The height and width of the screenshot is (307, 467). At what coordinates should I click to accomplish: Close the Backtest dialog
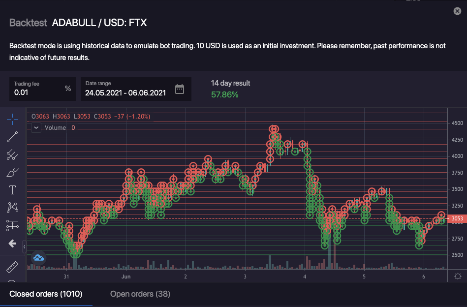click(457, 11)
